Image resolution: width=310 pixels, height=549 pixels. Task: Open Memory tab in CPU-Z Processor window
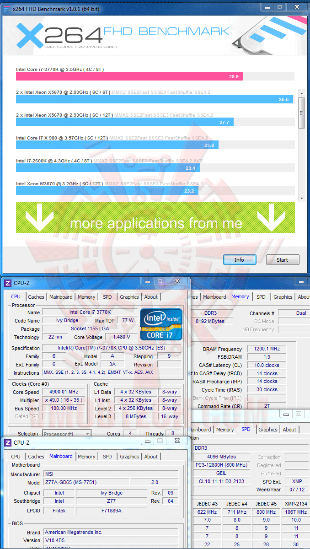pyautogui.click(x=86, y=297)
